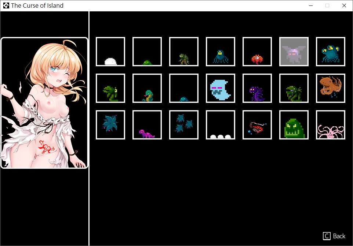Image resolution: width=353 pixels, height=246 pixels.
Task: Click the red crab monster icon
Action: click(257, 52)
